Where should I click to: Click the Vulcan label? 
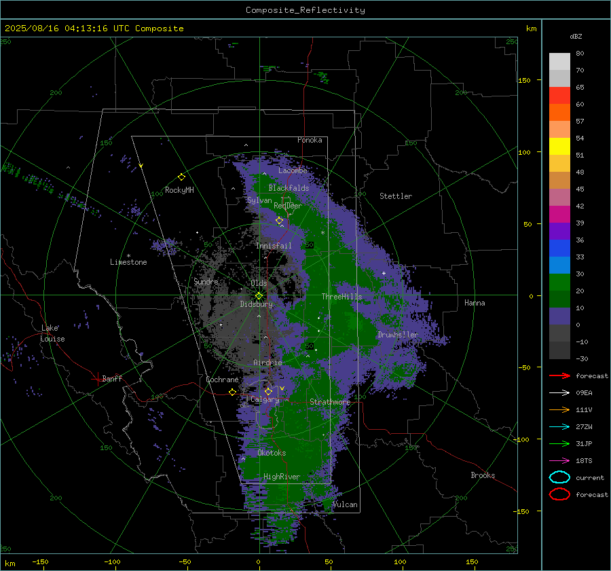coord(345,504)
